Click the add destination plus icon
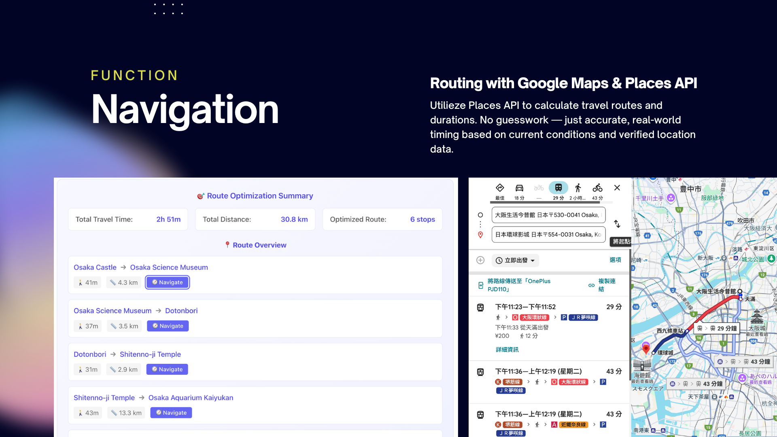The image size is (777, 437). coord(480,260)
